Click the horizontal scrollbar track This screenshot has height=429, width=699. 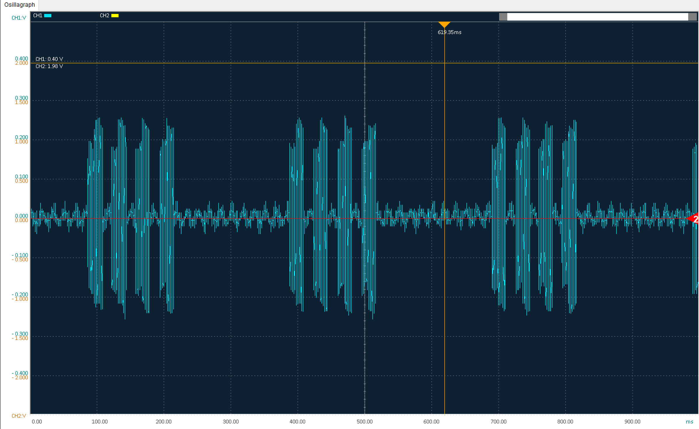click(x=597, y=17)
